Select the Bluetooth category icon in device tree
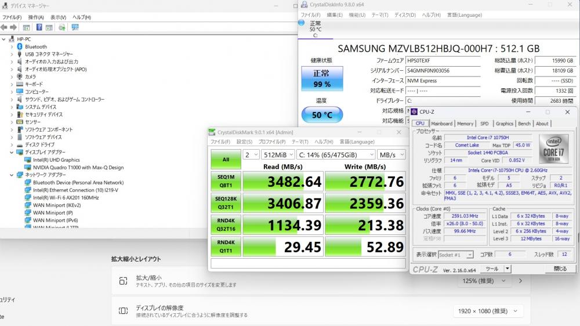Screen dimensions: 580x326 20,46
